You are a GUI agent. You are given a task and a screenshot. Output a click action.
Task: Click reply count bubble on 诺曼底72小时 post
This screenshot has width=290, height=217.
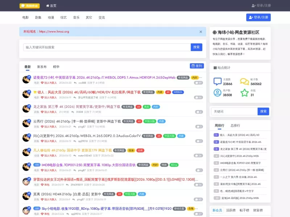point(198,83)
